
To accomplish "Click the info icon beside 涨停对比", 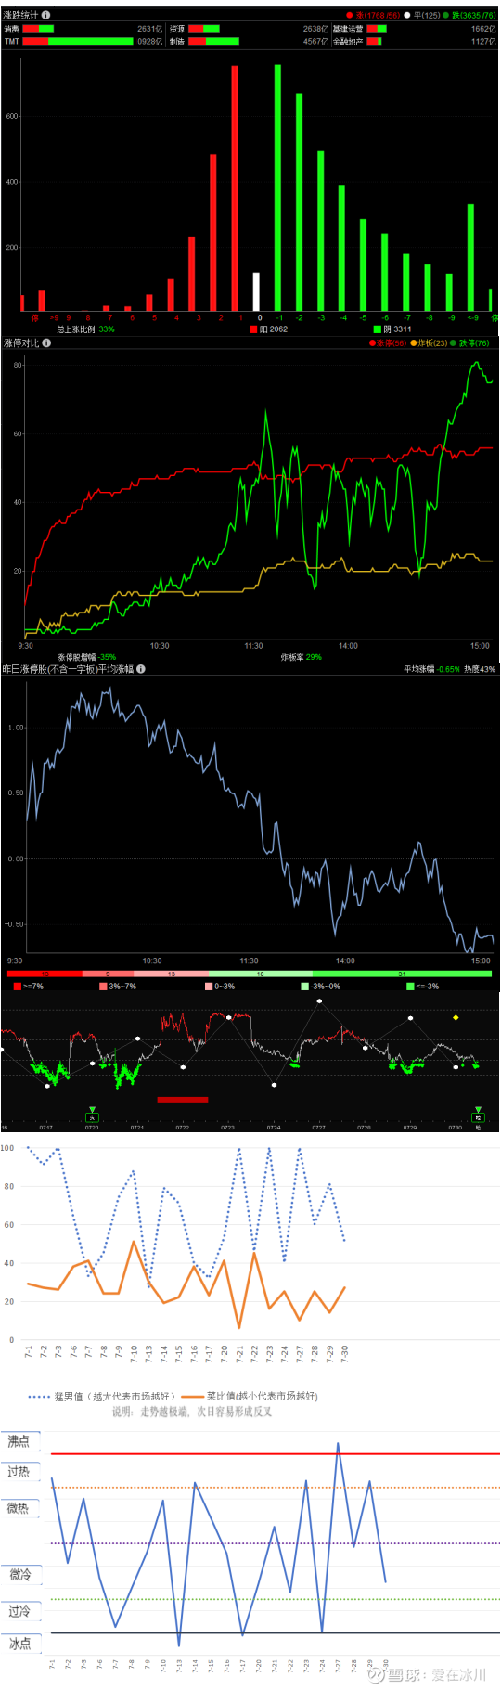I will point(46,342).
